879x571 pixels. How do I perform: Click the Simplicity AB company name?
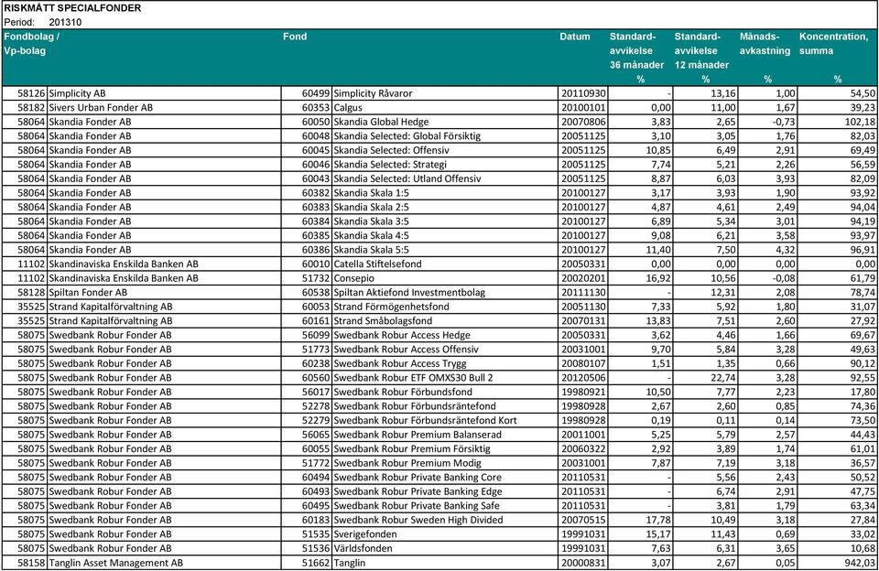click(77, 93)
